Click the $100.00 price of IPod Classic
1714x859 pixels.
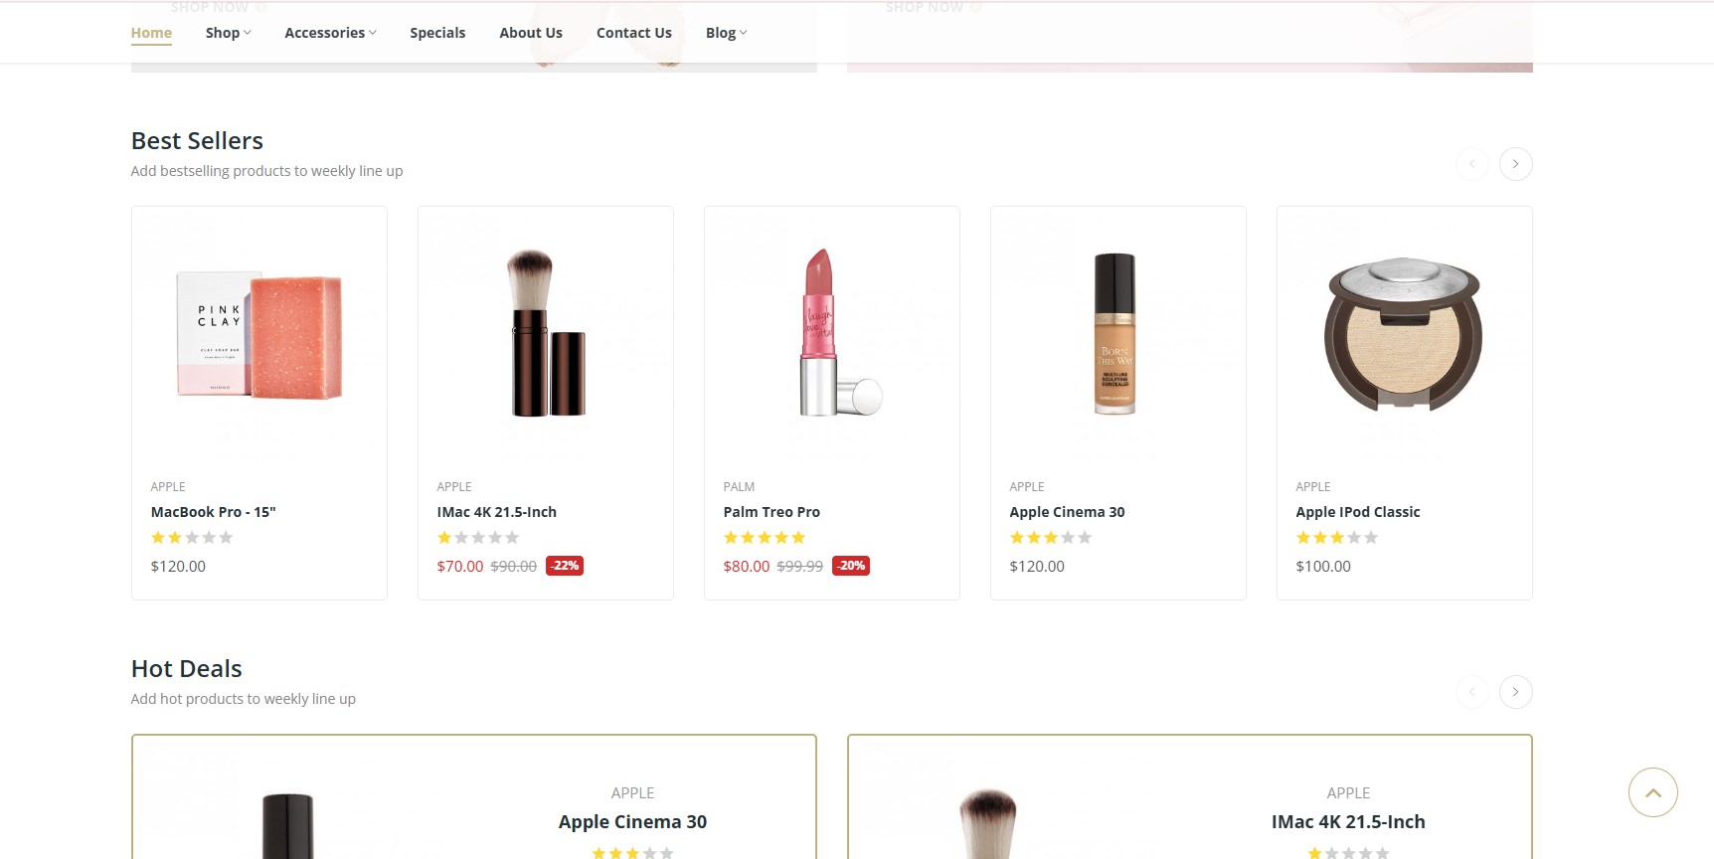tap(1323, 567)
